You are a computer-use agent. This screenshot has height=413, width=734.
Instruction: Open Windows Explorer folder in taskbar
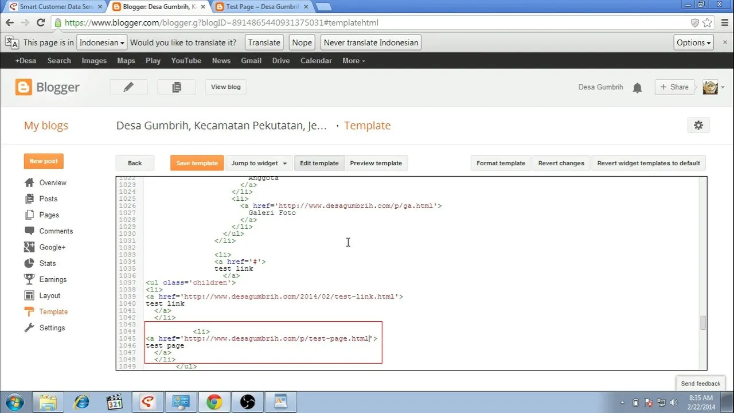point(48,402)
